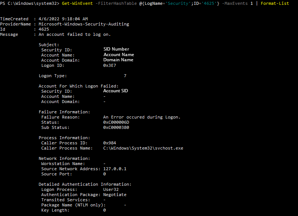This screenshot has width=298, height=216.
Task: Click the 'Security' log name string
Action: tap(178, 3)
